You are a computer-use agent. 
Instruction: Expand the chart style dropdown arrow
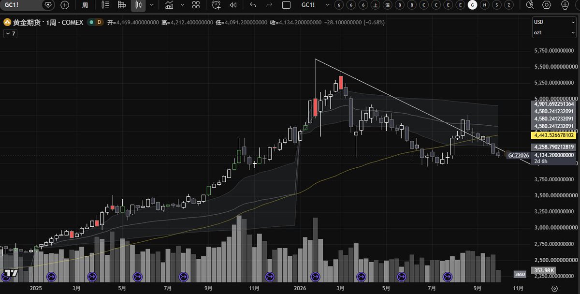(x=152, y=5)
